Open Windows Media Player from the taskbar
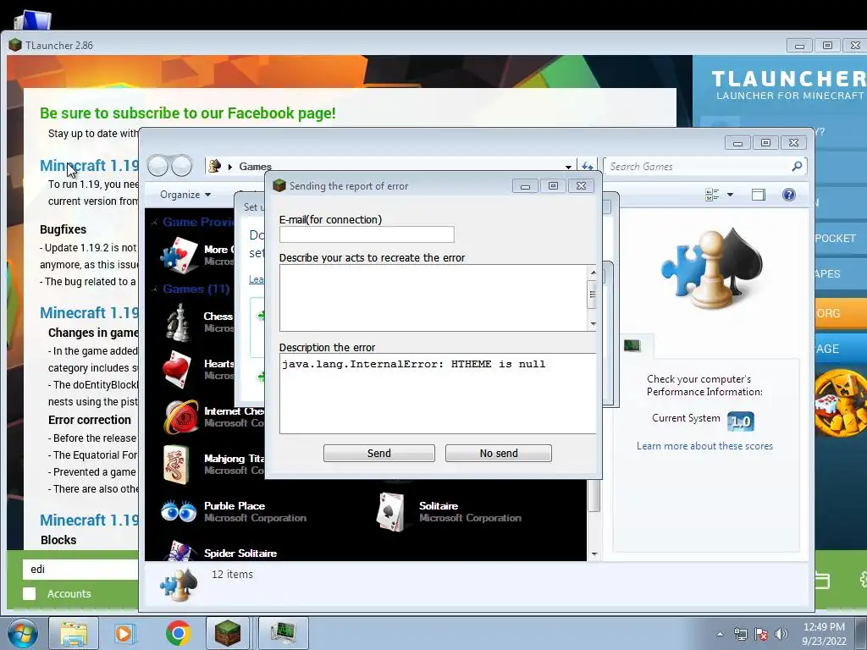This screenshot has height=650, width=867. tap(125, 633)
